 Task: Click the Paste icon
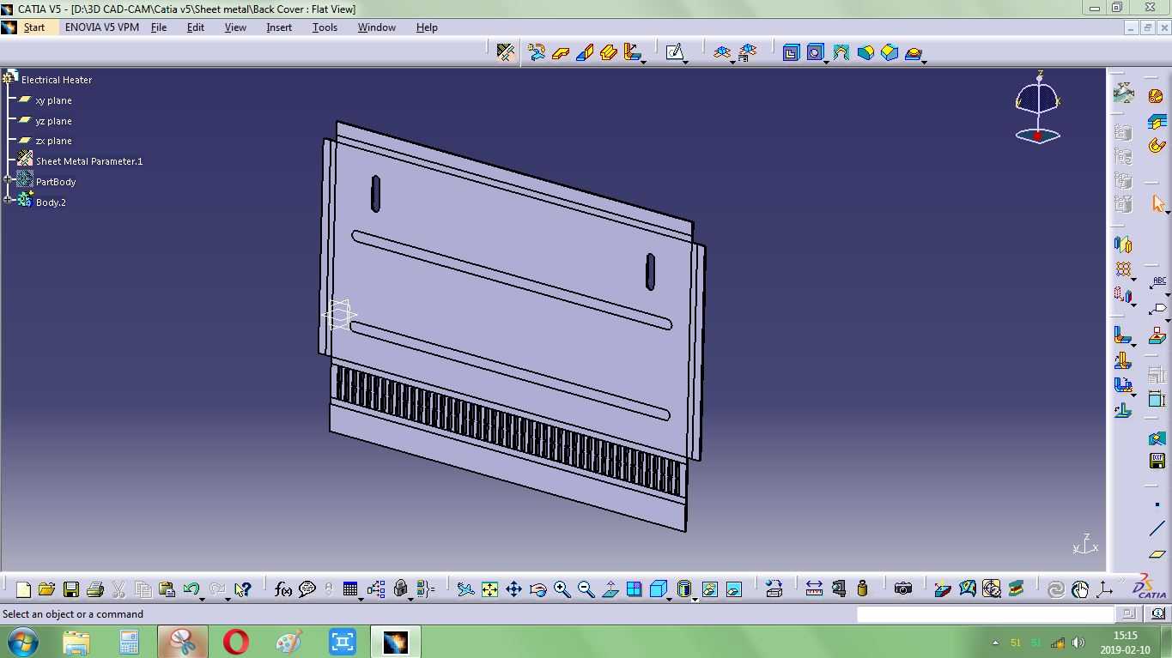pos(167,589)
